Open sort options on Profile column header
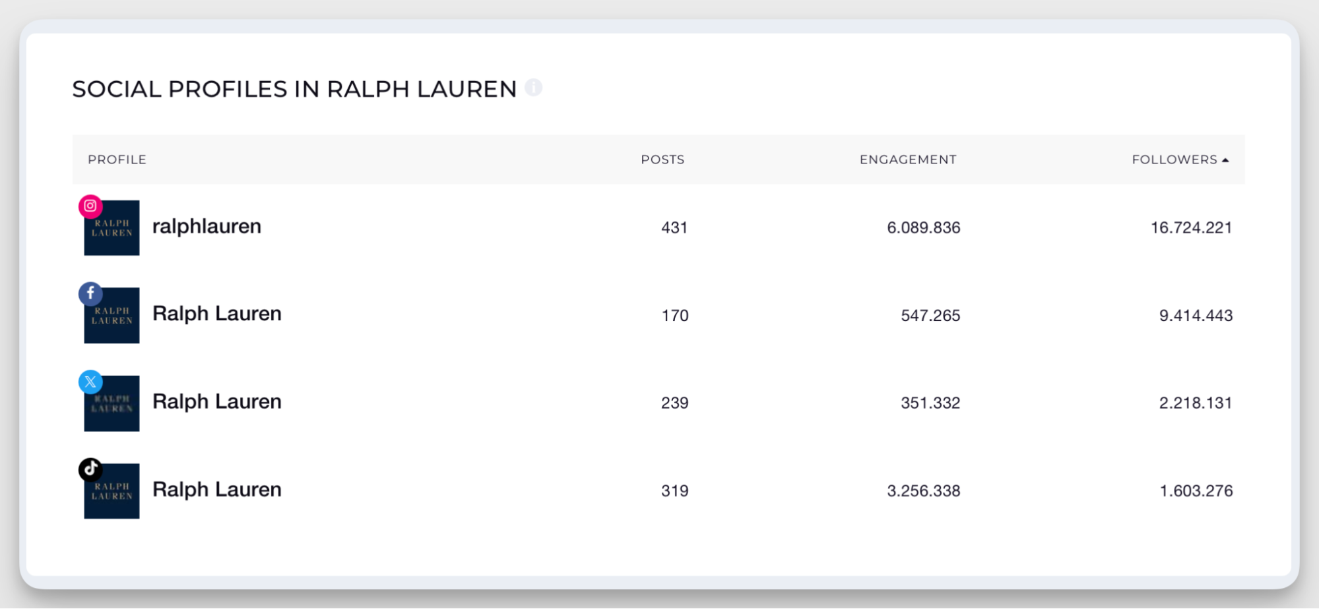This screenshot has width=1319, height=609. (x=117, y=159)
